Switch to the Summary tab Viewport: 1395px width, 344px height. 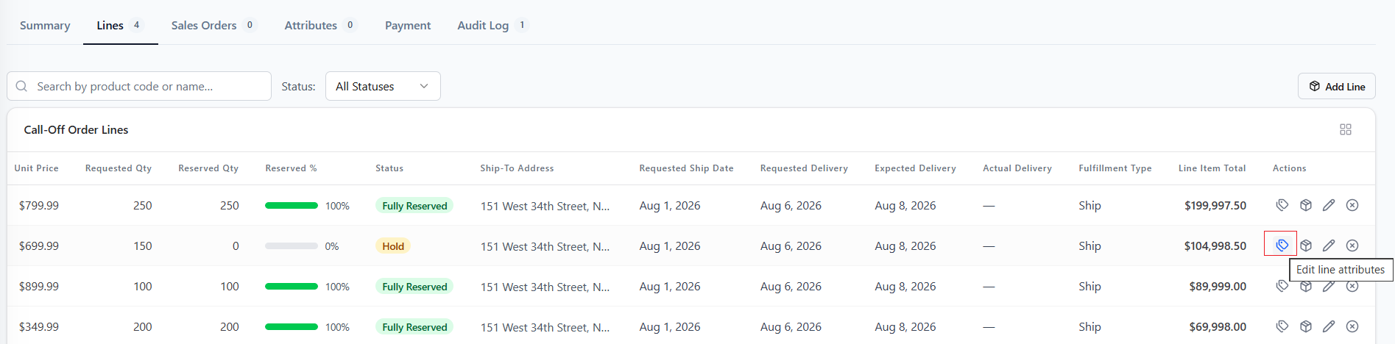point(45,25)
